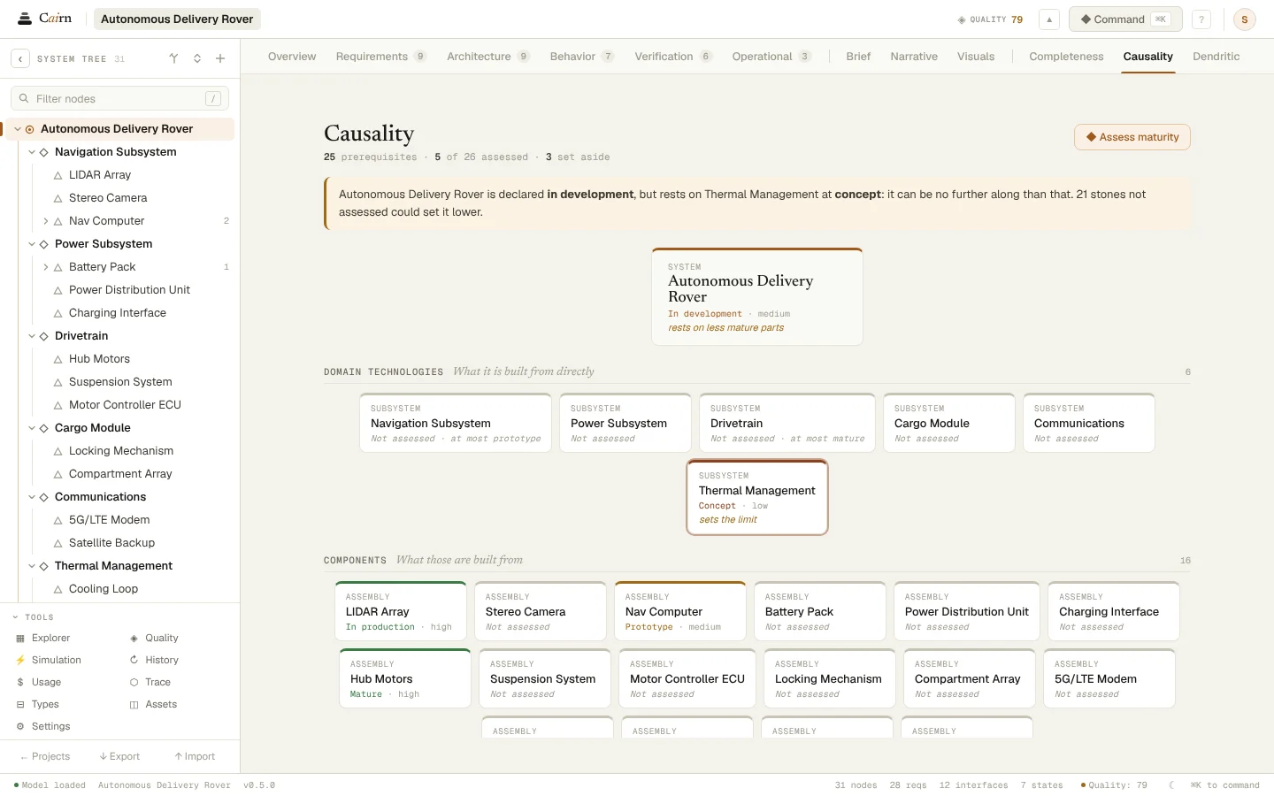Click the expand/collapse all tree icon
Image resolution: width=1274 pixels, height=796 pixels.
click(x=197, y=59)
